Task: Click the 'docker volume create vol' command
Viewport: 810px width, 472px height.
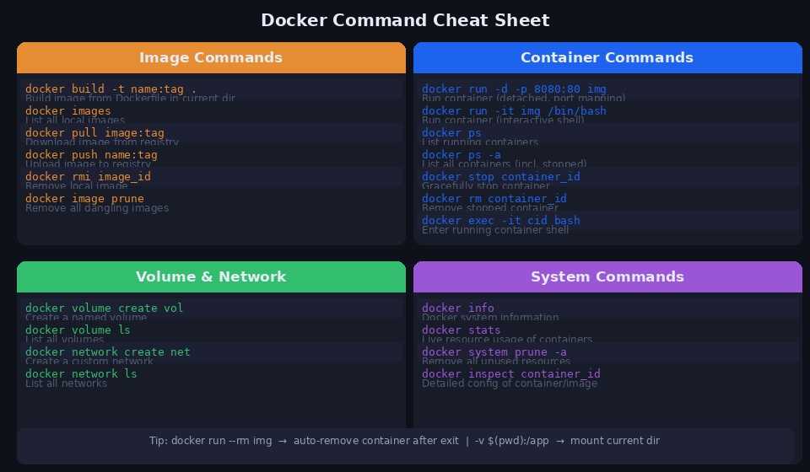Action: click(104, 308)
